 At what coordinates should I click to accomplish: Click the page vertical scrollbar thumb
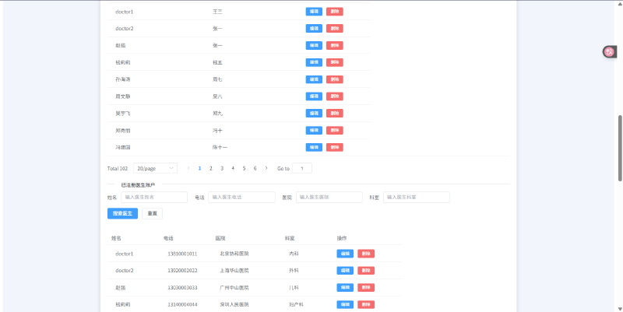point(620,148)
